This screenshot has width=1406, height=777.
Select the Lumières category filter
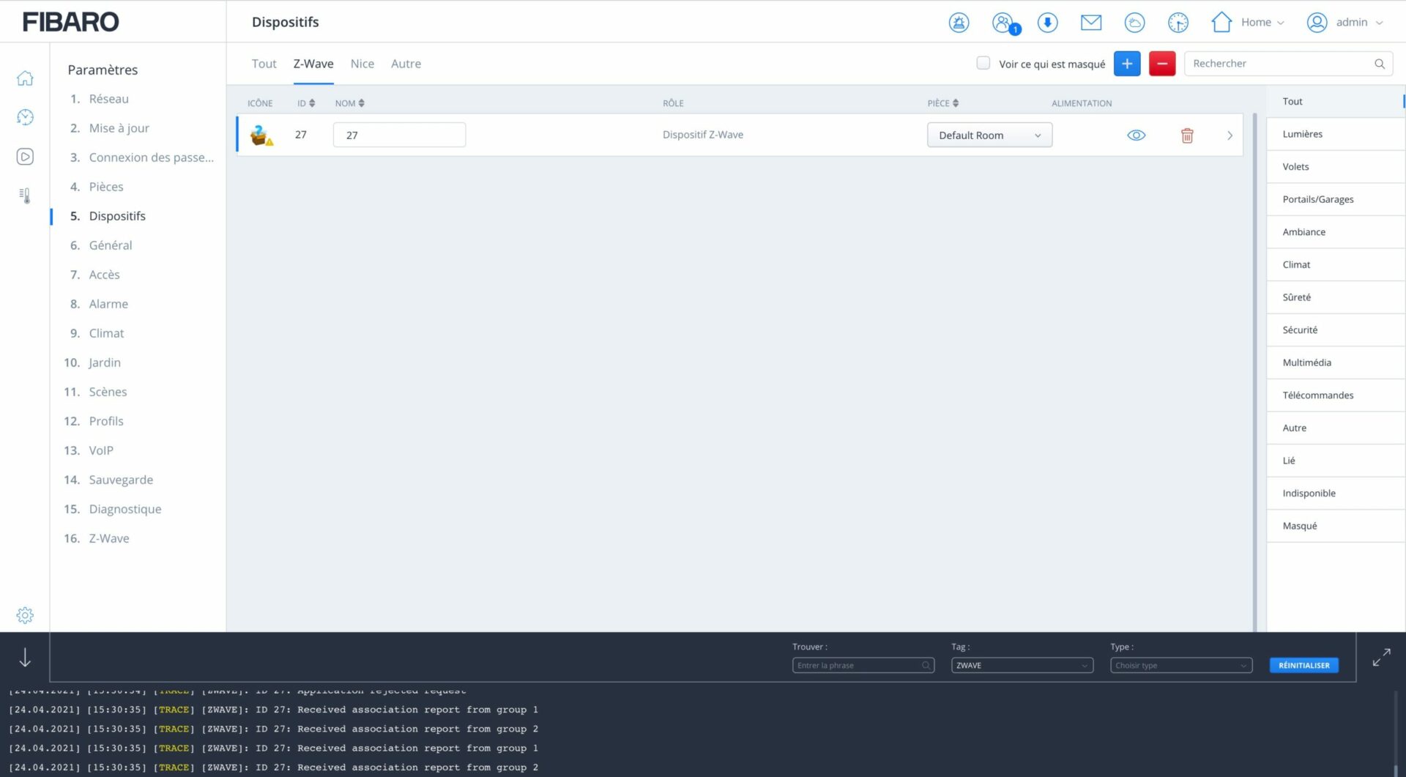pyautogui.click(x=1302, y=134)
